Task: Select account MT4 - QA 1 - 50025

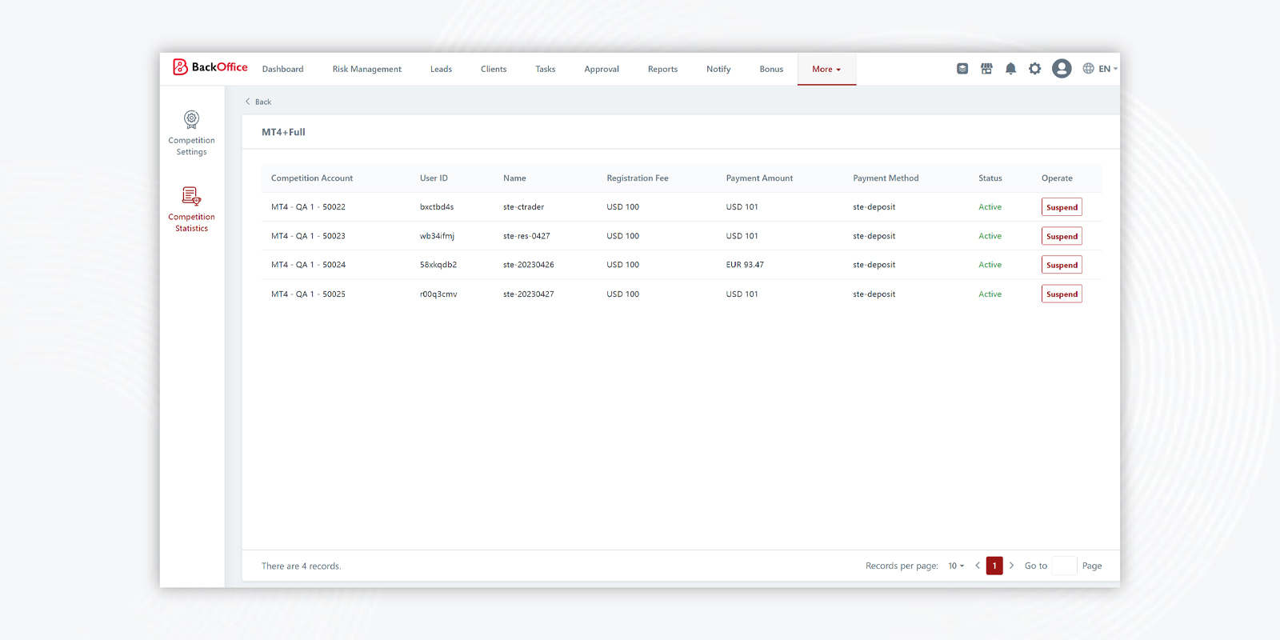Action: [x=308, y=294]
